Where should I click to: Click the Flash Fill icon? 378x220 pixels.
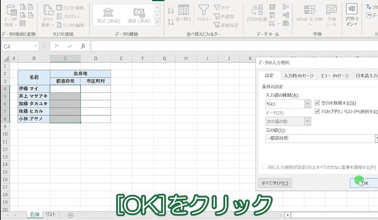(x=272, y=7)
